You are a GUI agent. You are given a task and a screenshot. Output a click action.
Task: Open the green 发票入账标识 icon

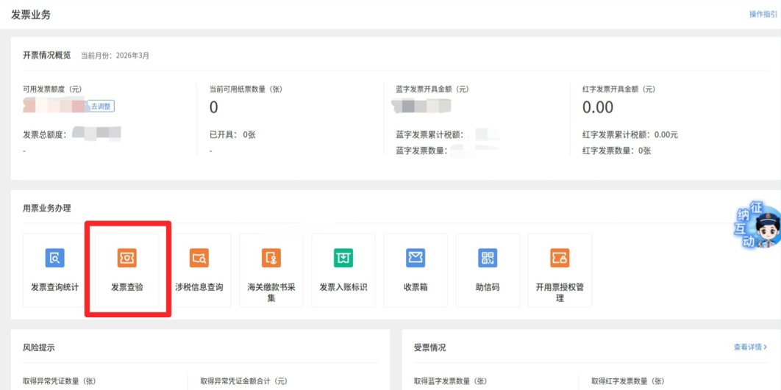[343, 258]
